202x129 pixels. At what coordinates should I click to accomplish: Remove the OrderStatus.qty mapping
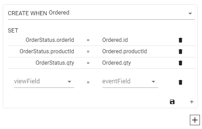point(180,63)
